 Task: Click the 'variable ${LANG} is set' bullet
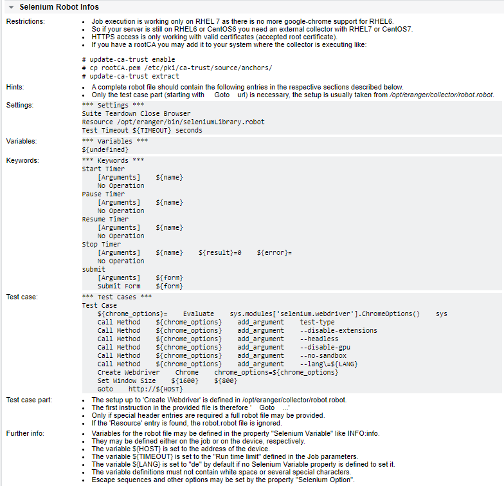coord(243,465)
